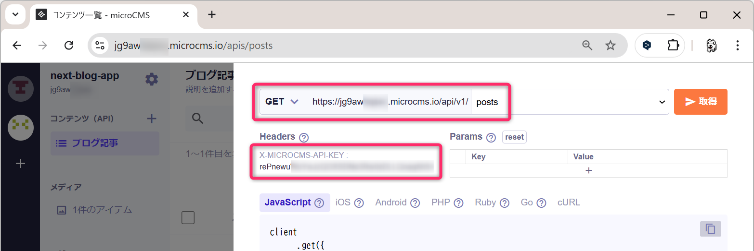Expand the endpoint path dropdown arrow
Viewport: 754px width, 251px height.
(661, 102)
